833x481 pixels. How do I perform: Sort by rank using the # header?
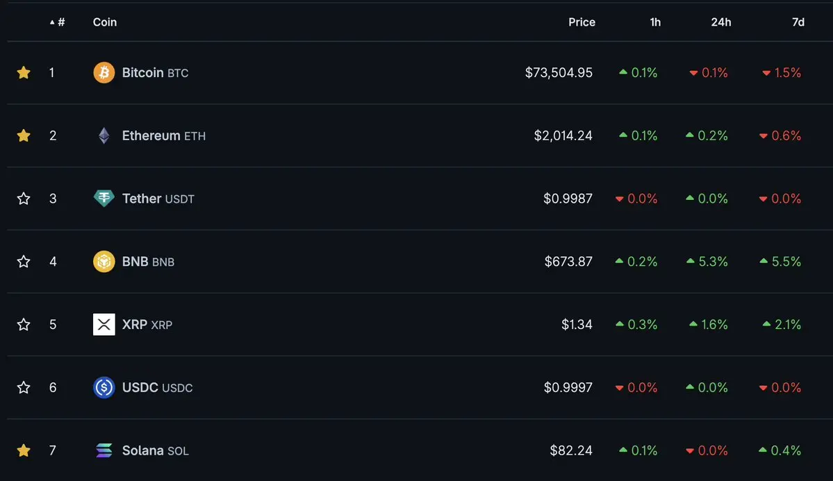click(58, 22)
